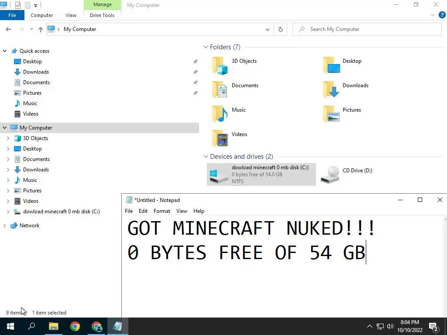This screenshot has height=335, width=447.
Task: Open Explorer Help question mark icon
Action: [442, 15]
